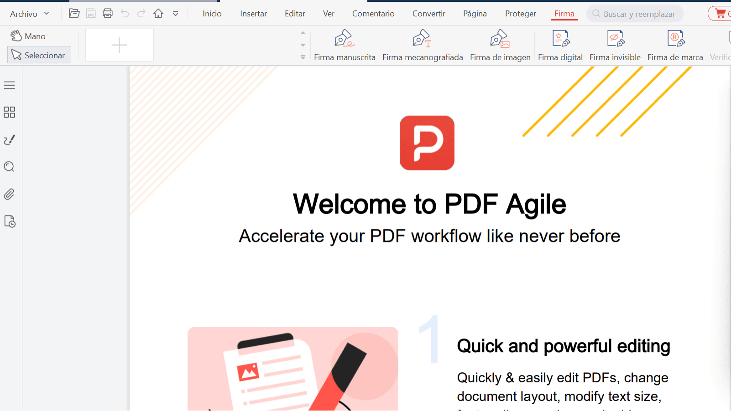Viewport: 731px width, 411px height.
Task: Open the document history panel icon
Action: coord(10,221)
